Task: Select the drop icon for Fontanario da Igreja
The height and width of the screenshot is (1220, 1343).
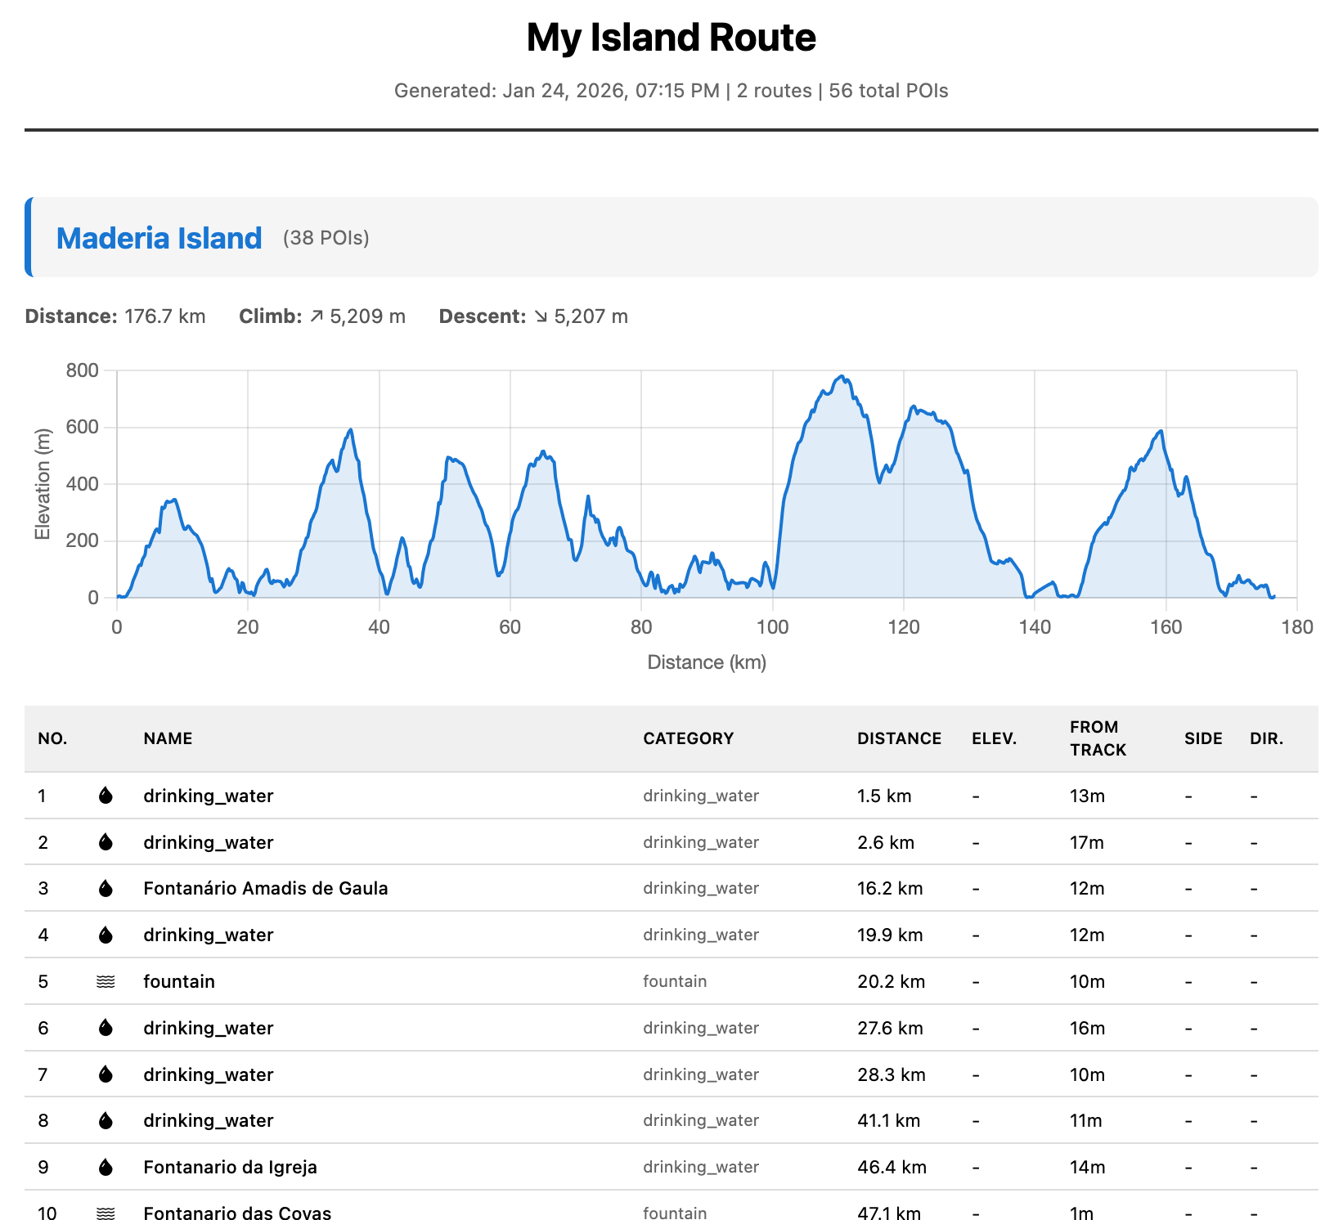Action: point(106,1167)
